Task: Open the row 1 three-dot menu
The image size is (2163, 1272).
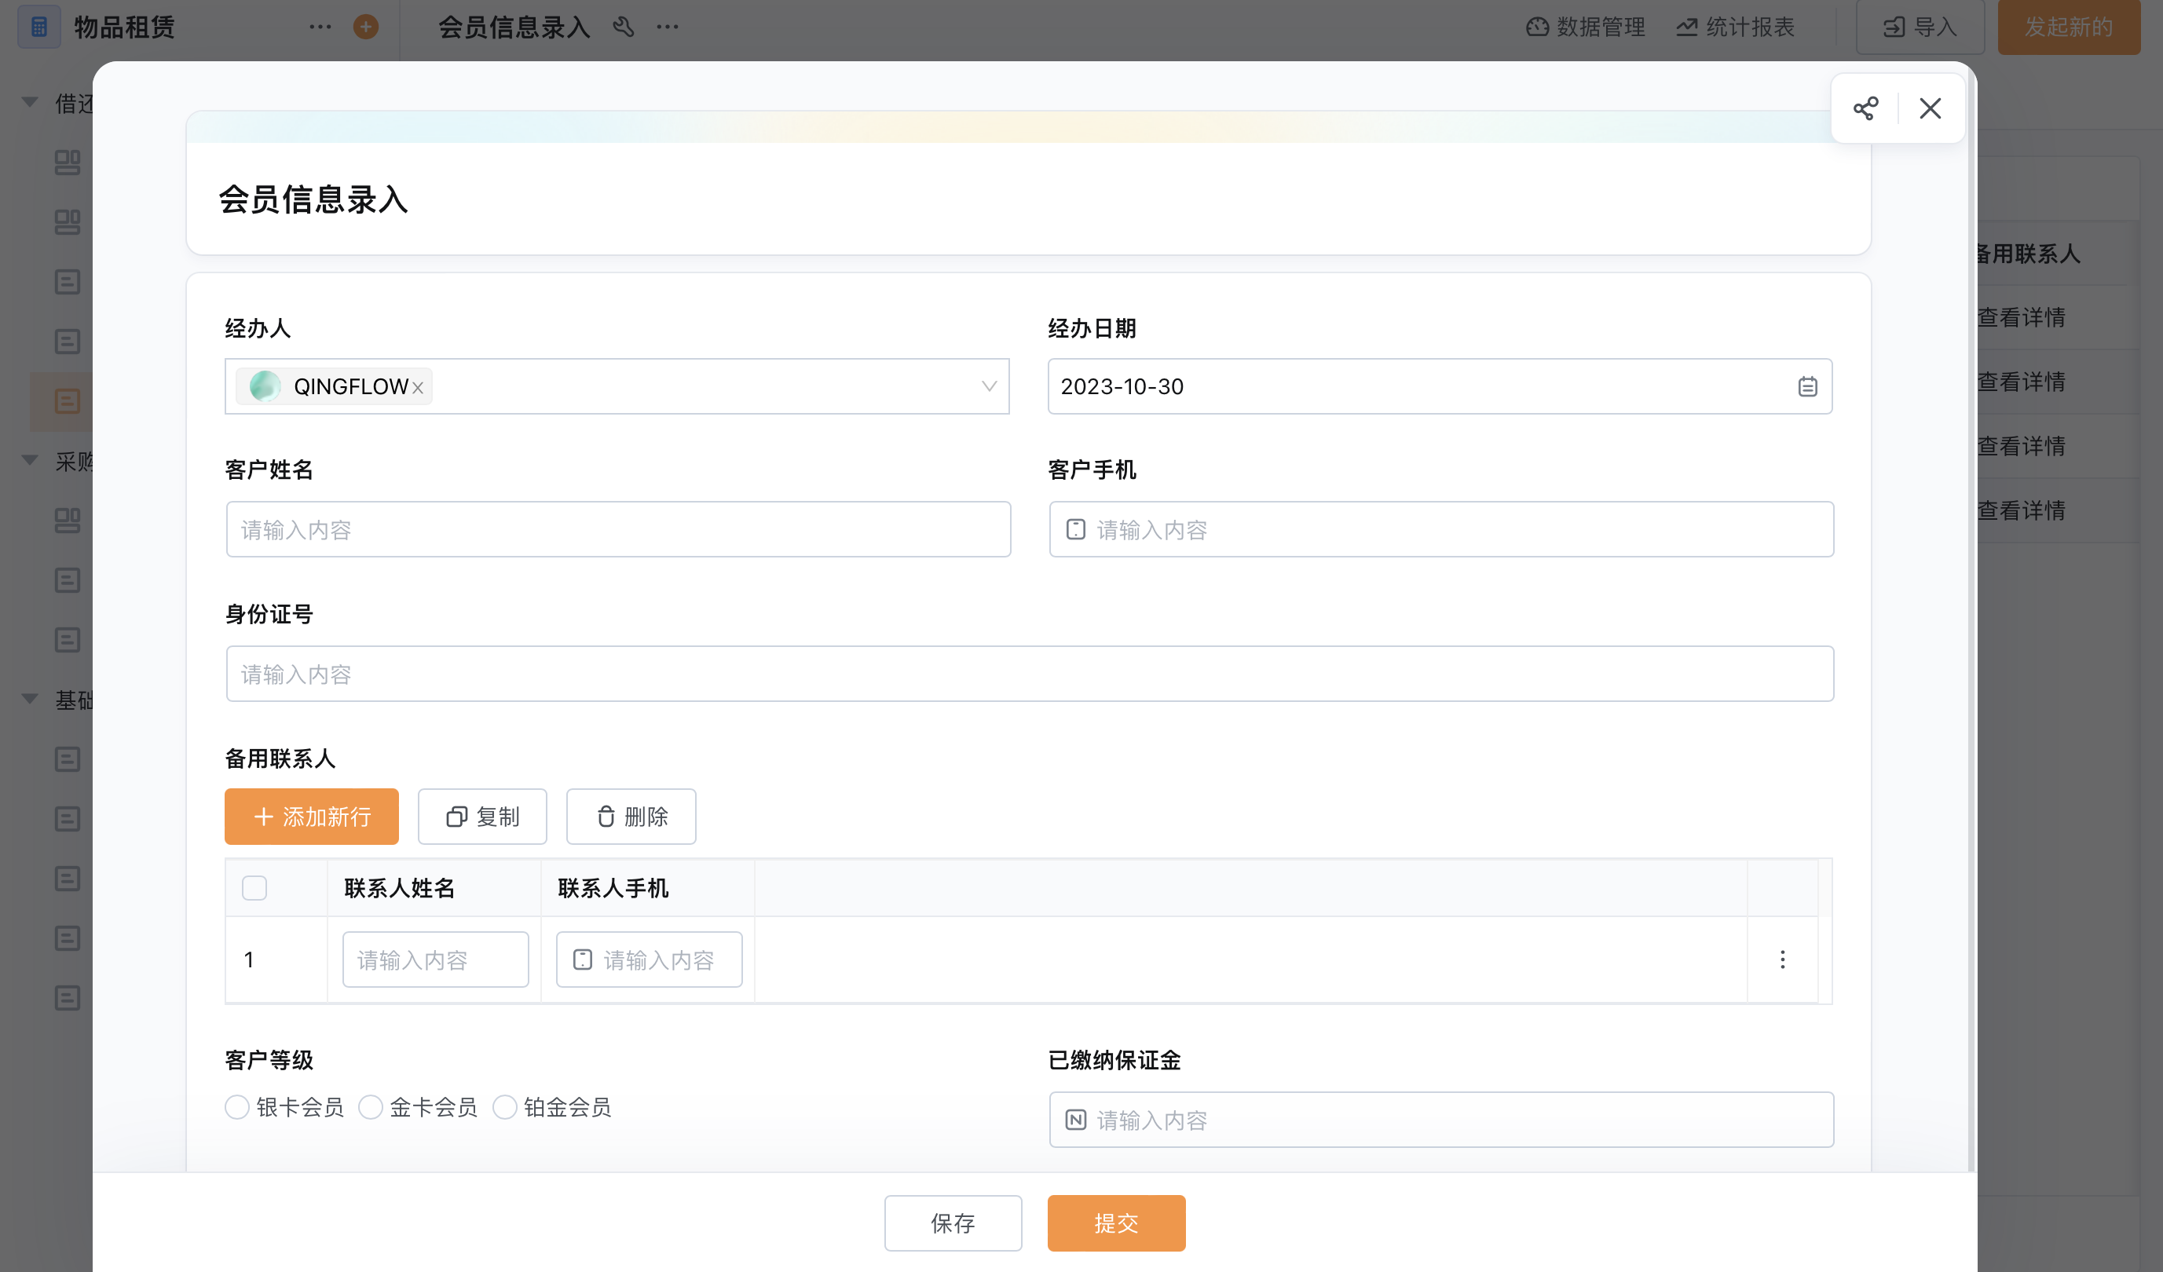Action: [1782, 959]
